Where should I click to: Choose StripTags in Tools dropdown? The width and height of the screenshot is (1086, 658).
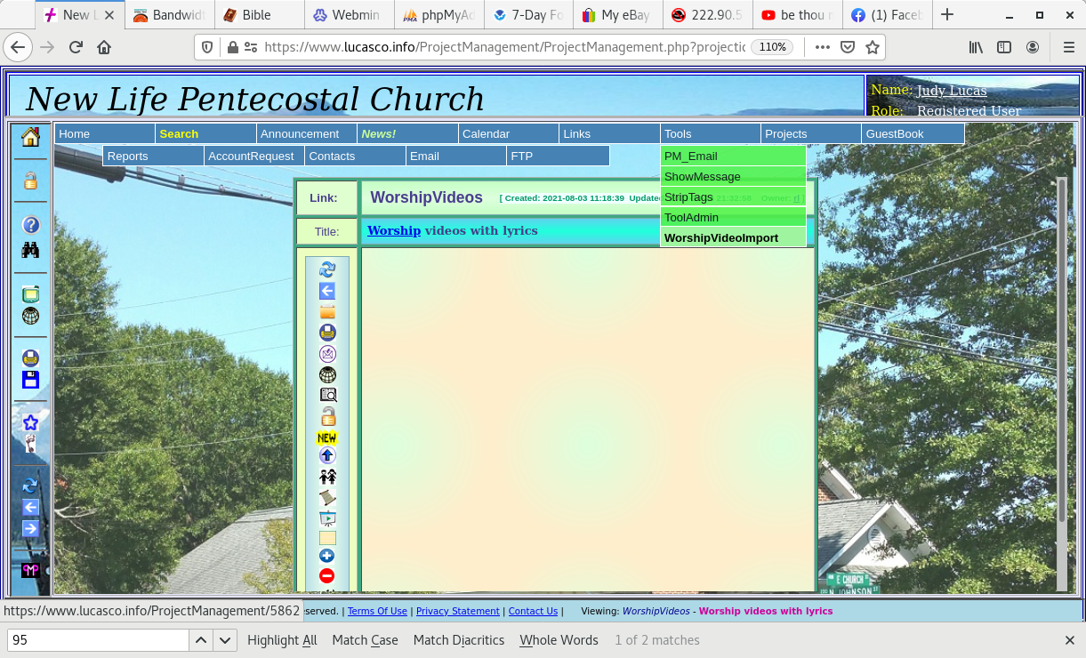pos(688,197)
